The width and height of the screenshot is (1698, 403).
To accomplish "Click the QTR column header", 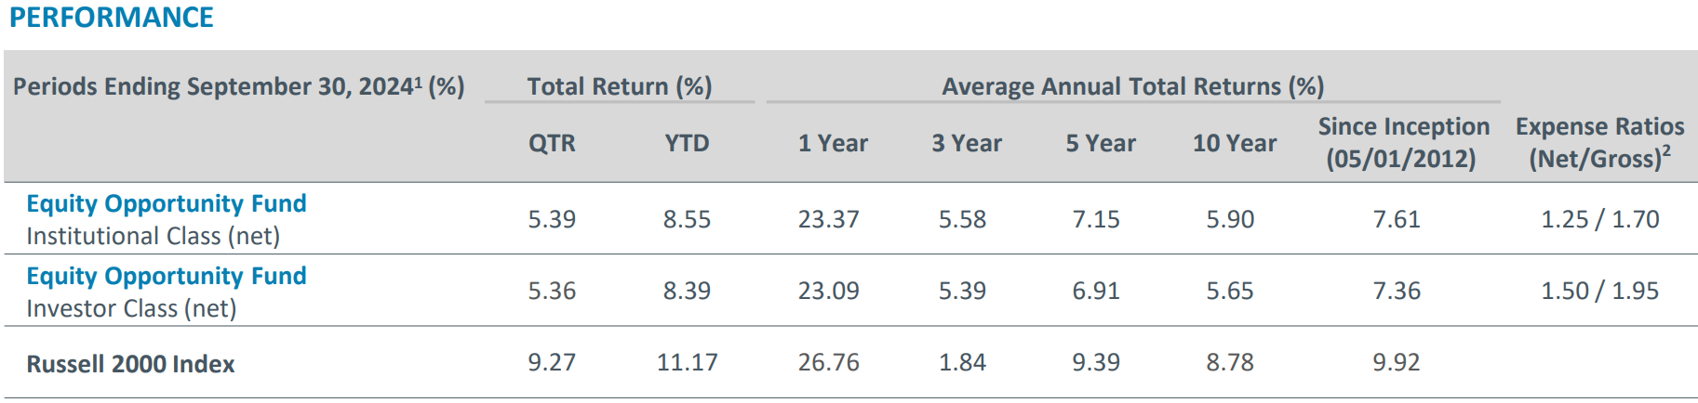I will pyautogui.click(x=552, y=143).
